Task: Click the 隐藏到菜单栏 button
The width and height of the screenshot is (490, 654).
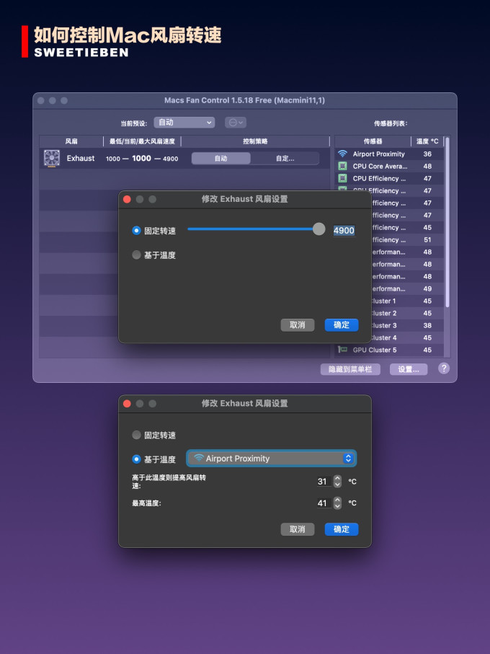Action: (350, 369)
